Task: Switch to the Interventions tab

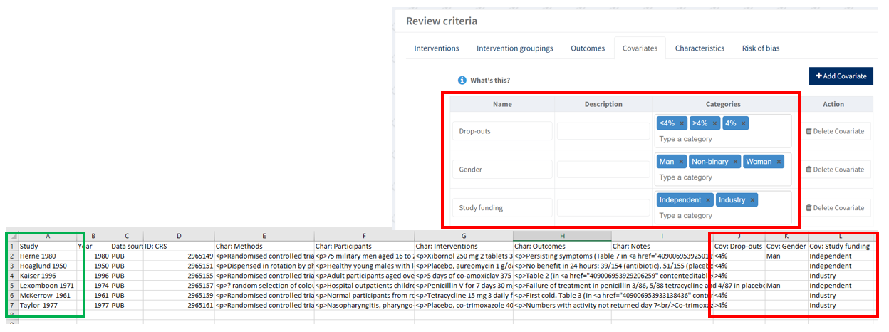Action: tap(437, 48)
